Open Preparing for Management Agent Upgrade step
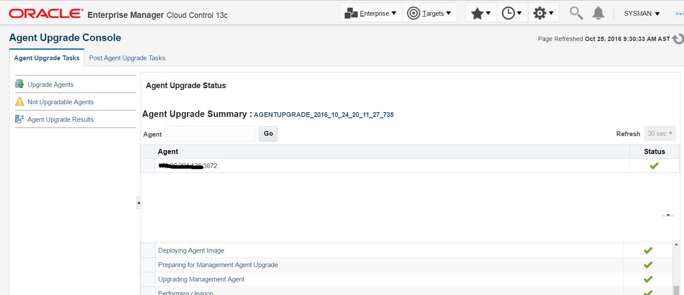The height and width of the screenshot is (295, 684). click(x=218, y=265)
